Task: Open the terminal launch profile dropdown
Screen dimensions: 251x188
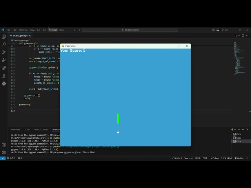Action: (235, 130)
